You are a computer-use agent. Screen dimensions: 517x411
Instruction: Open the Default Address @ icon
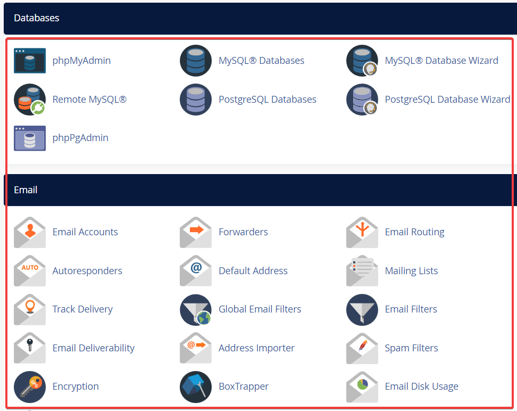(196, 270)
